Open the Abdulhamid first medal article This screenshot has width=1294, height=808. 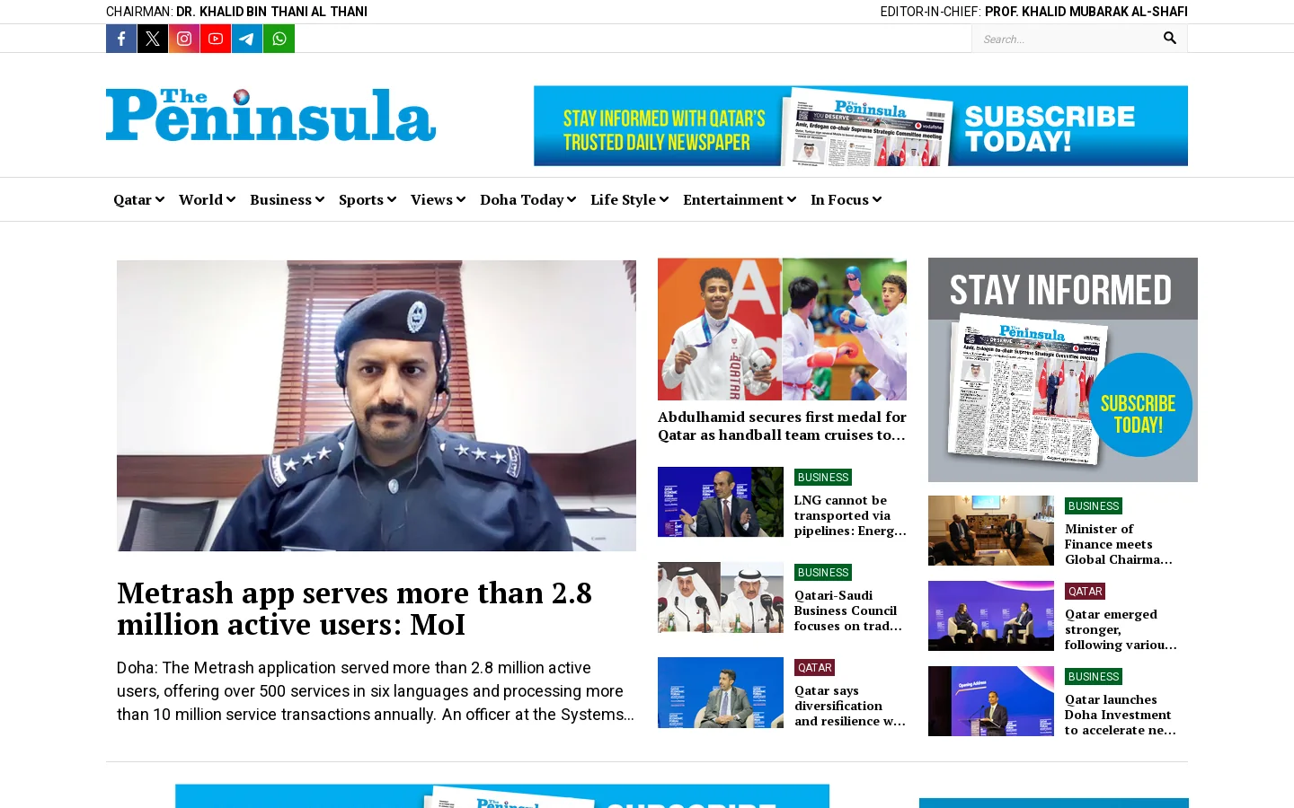(782, 426)
